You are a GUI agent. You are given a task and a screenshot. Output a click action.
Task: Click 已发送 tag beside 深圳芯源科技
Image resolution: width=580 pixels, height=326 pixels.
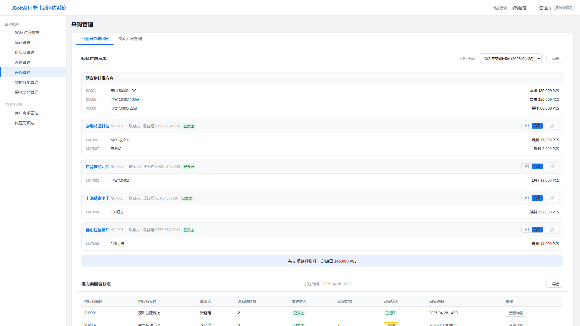189,126
